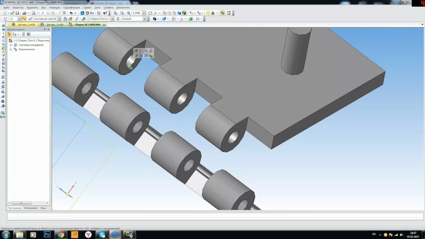Switch to hidden lines thin display mode

tap(174, 13)
